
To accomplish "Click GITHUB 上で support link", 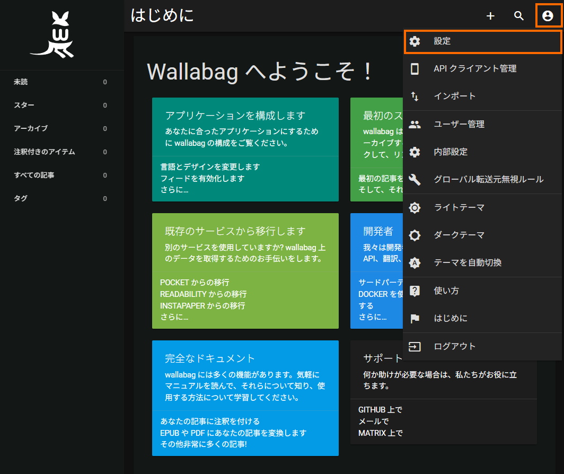I will point(380,410).
